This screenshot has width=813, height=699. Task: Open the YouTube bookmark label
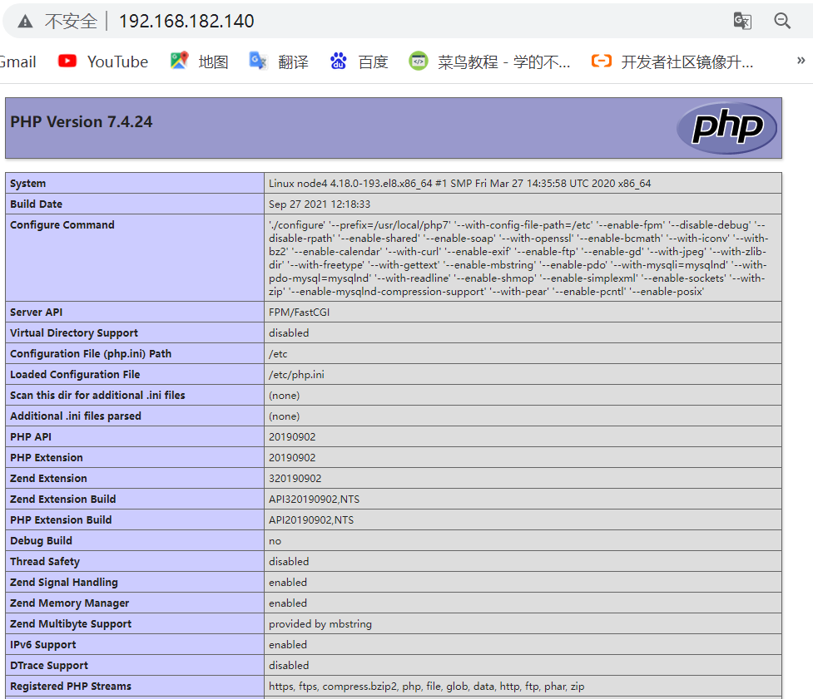click(x=117, y=62)
